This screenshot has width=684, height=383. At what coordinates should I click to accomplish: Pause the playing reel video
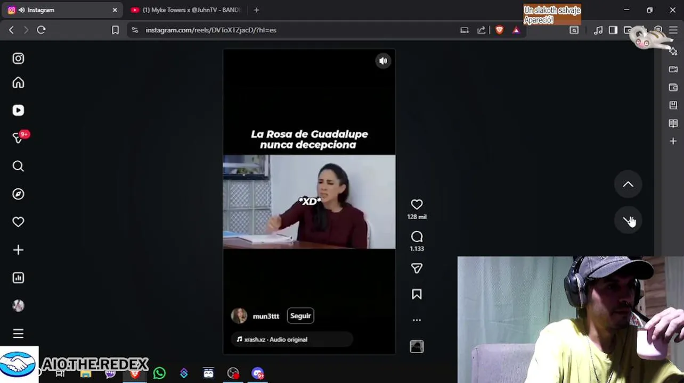[x=309, y=202]
